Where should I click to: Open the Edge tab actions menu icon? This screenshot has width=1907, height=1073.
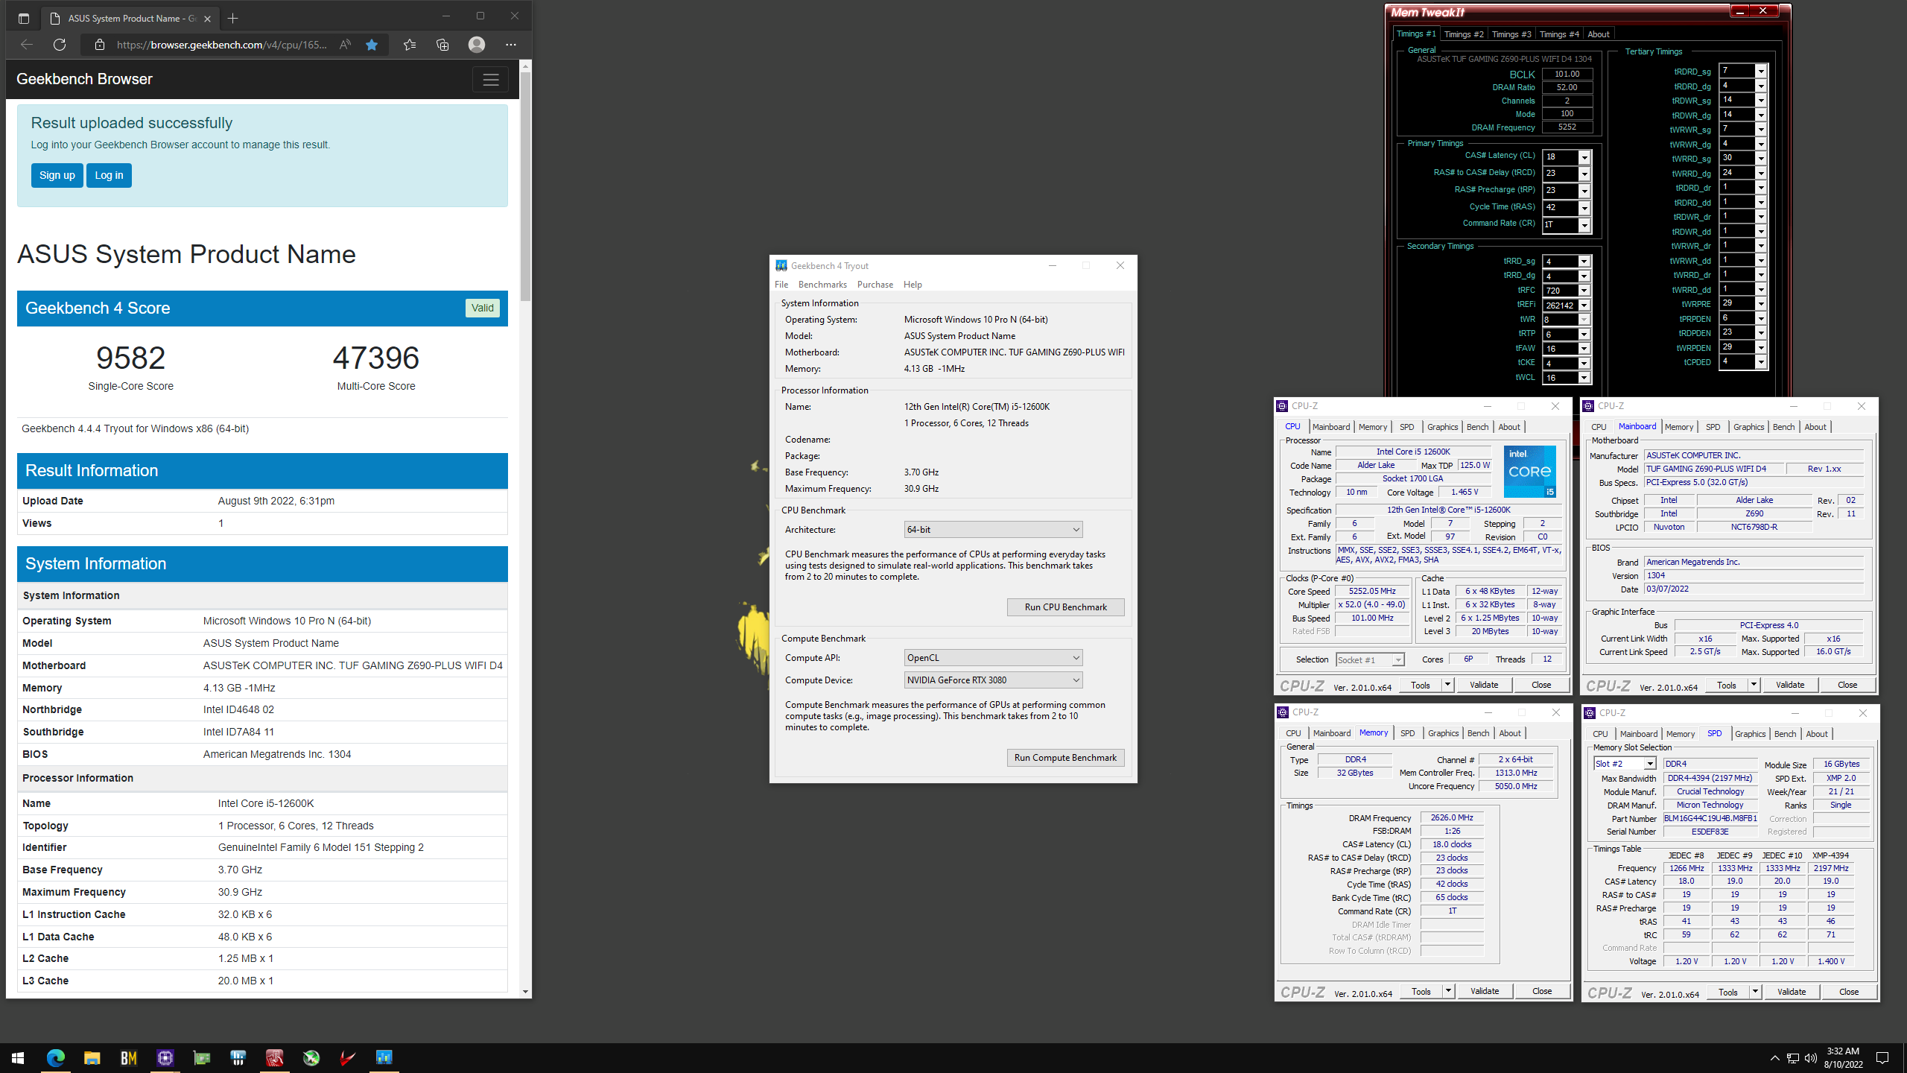coord(24,18)
